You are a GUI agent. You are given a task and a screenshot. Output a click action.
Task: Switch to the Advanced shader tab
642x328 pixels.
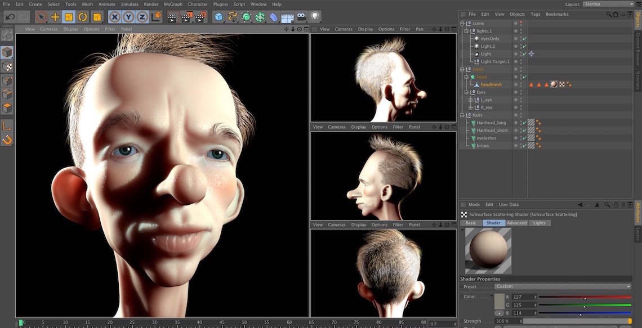point(517,223)
